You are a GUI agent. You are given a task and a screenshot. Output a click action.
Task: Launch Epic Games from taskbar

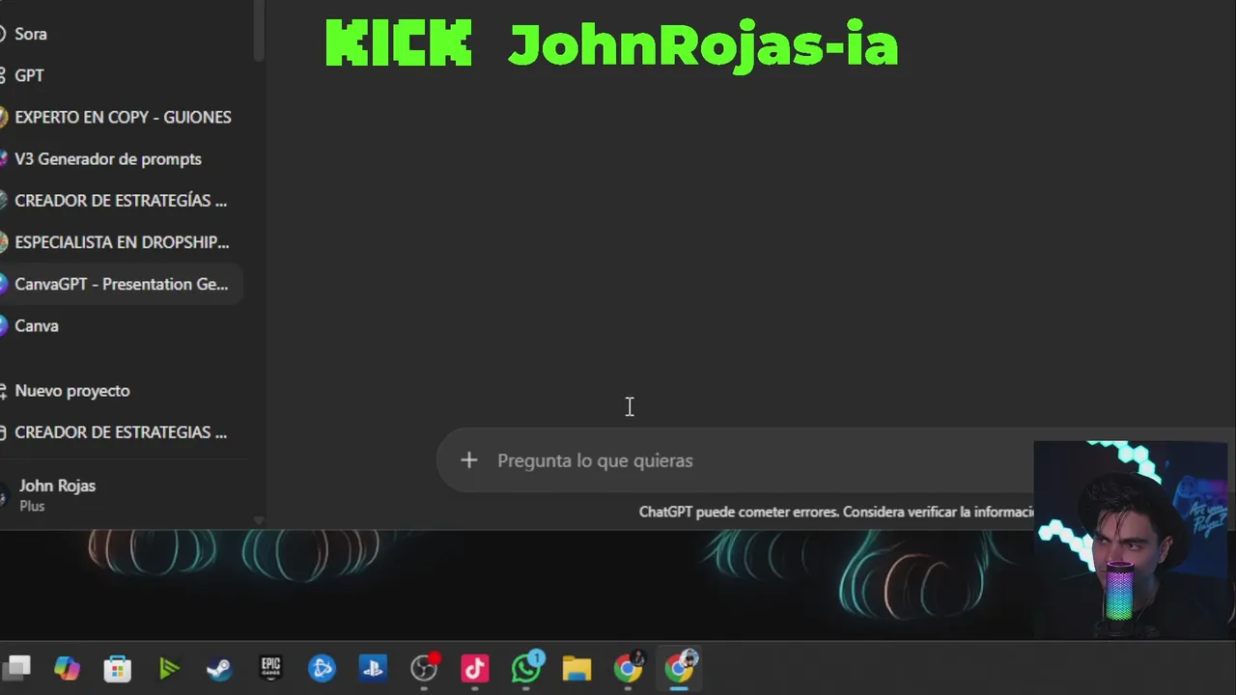pyautogui.click(x=270, y=668)
